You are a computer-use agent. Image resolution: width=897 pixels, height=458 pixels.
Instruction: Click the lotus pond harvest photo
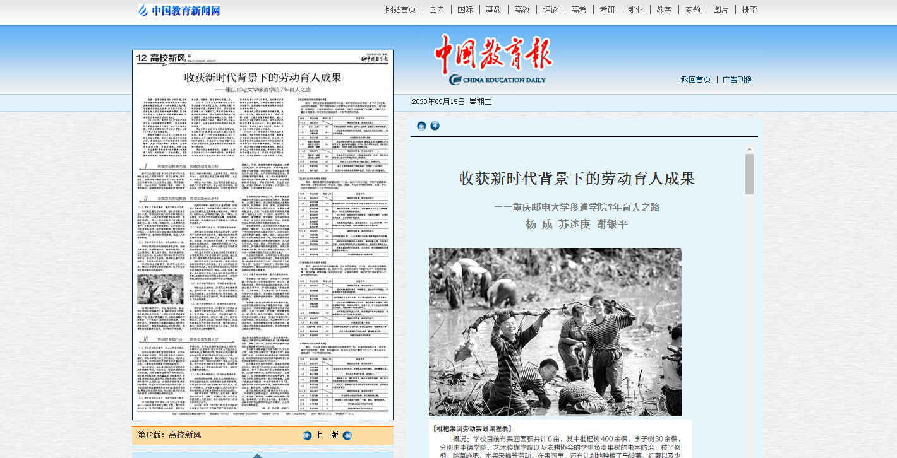[x=555, y=331]
